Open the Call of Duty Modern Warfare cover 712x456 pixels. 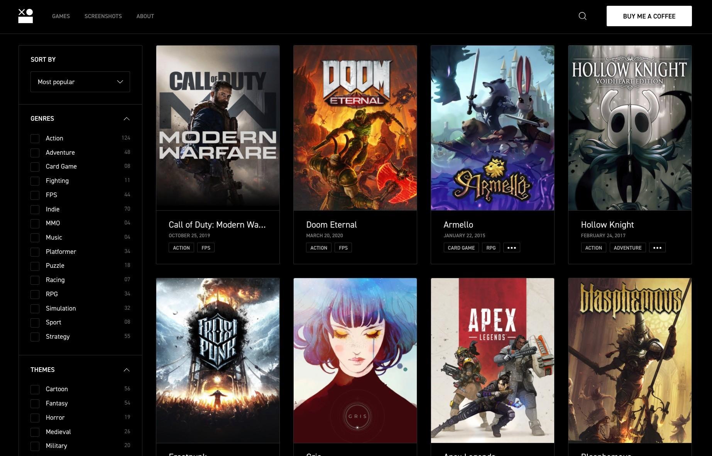[218, 128]
